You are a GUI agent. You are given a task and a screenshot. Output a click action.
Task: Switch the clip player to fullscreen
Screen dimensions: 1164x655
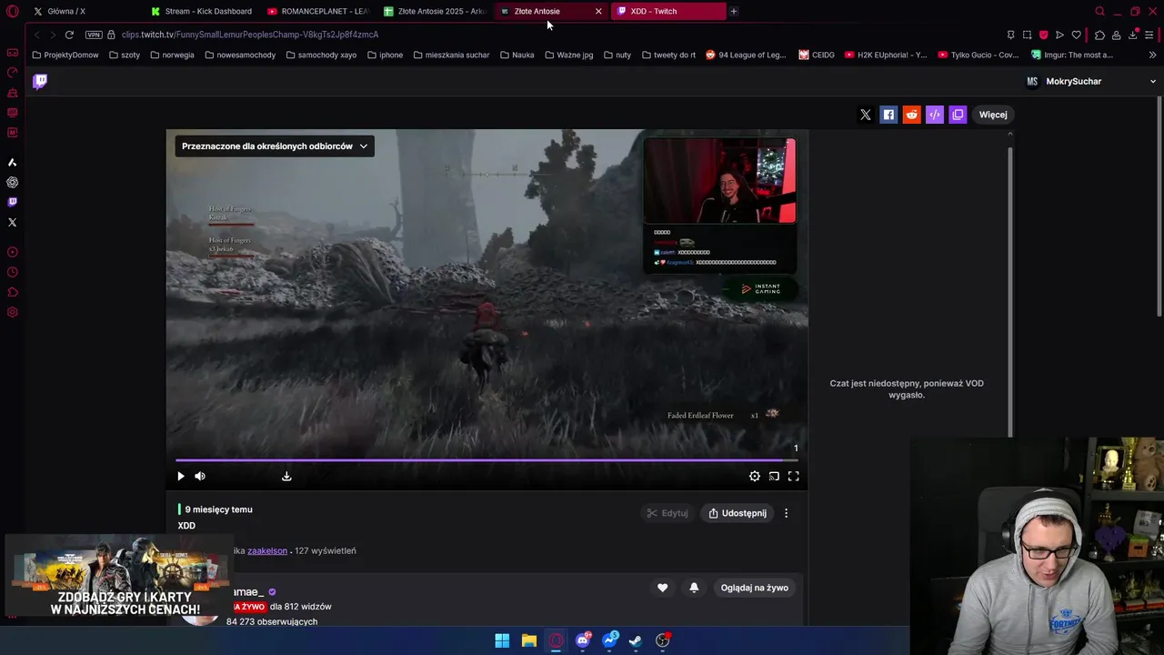pyautogui.click(x=794, y=476)
